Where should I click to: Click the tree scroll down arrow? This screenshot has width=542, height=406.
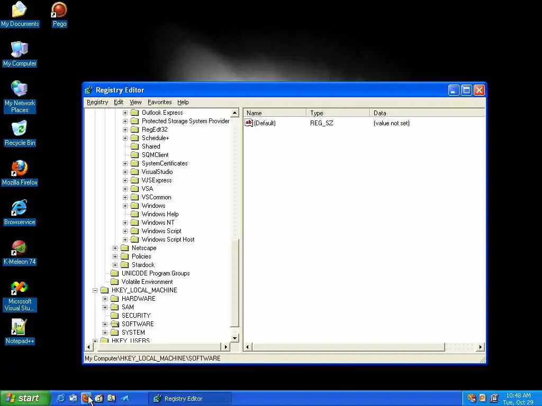tap(234, 338)
